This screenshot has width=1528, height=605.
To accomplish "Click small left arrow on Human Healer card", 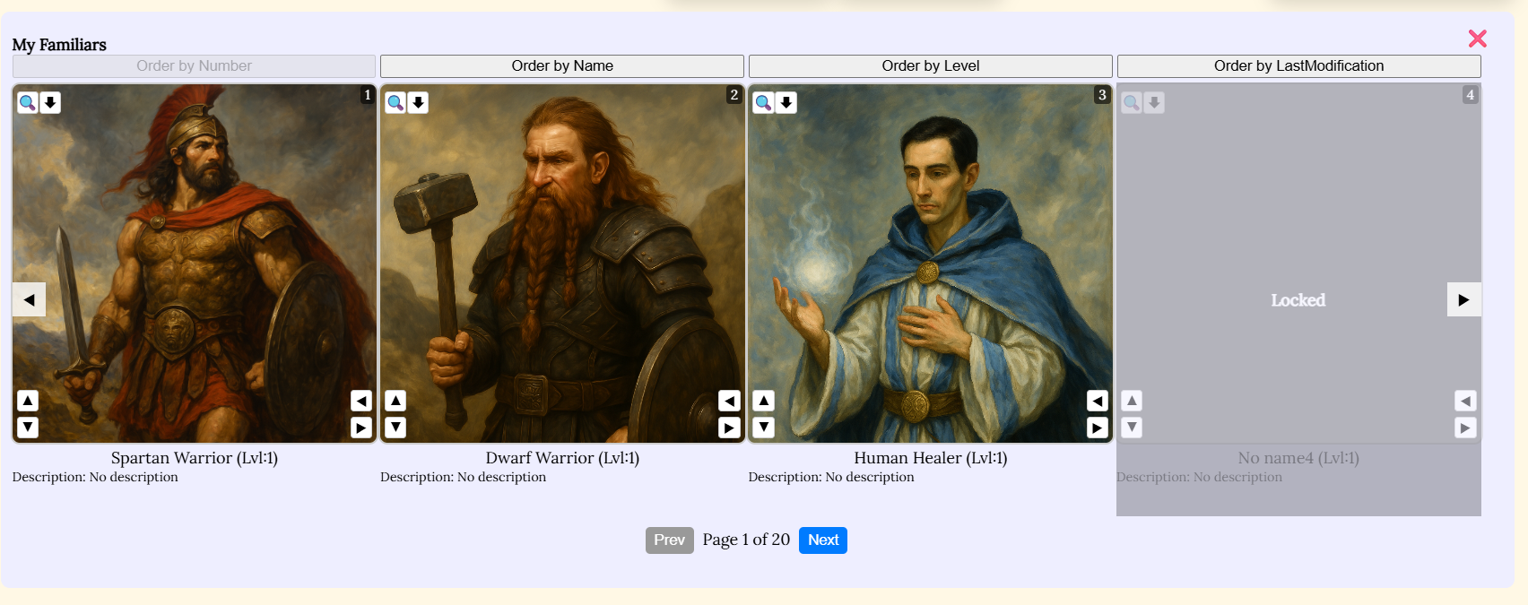I will click(1098, 401).
